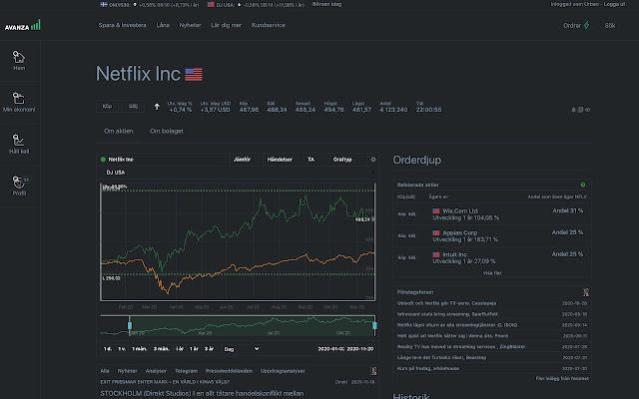Open the Lär dig mer menu

click(227, 25)
